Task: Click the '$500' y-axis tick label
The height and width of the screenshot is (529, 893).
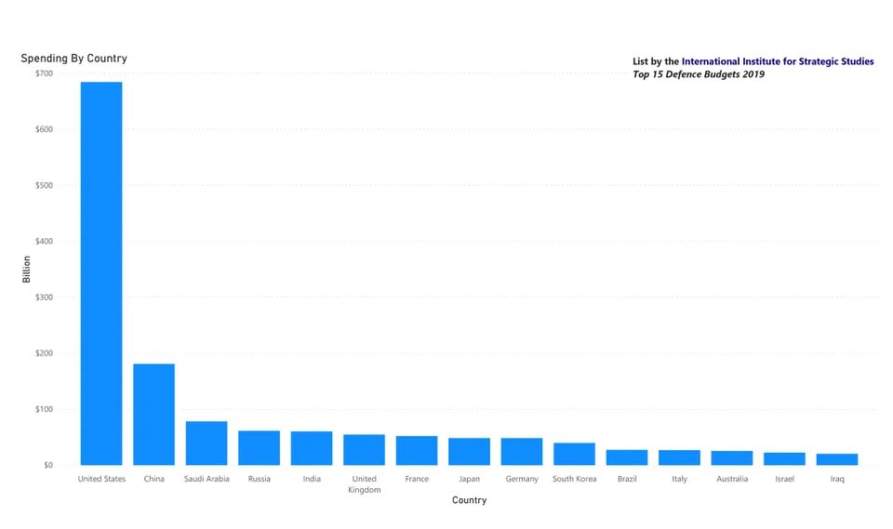Action: 44,186
